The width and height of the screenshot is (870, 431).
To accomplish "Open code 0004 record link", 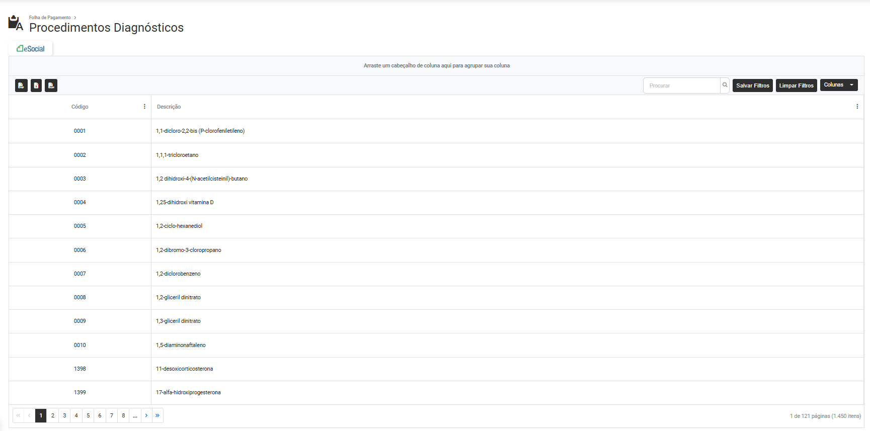I will (x=80, y=202).
